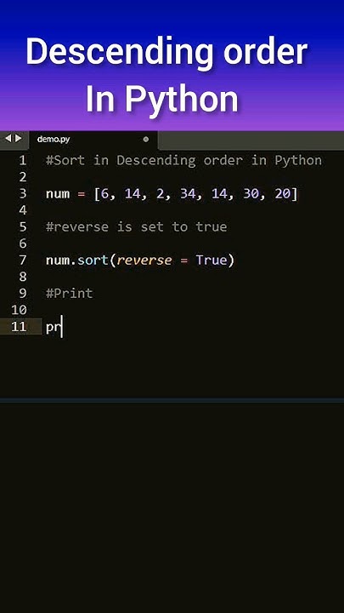
Task: Click the value 20 in the list
Action: tap(283, 193)
